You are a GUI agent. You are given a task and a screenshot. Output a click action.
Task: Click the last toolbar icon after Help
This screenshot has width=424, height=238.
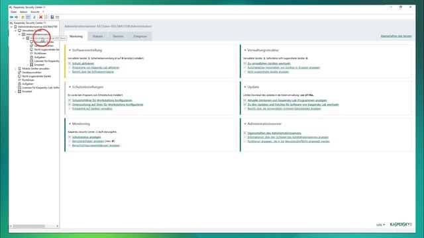(57, 17)
